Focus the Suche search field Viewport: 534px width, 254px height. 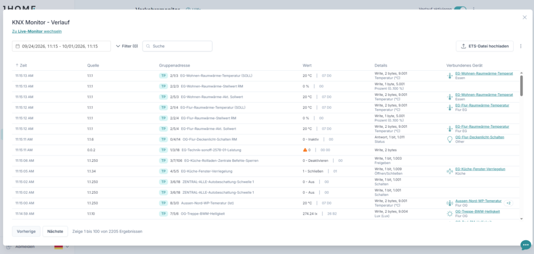point(177,46)
